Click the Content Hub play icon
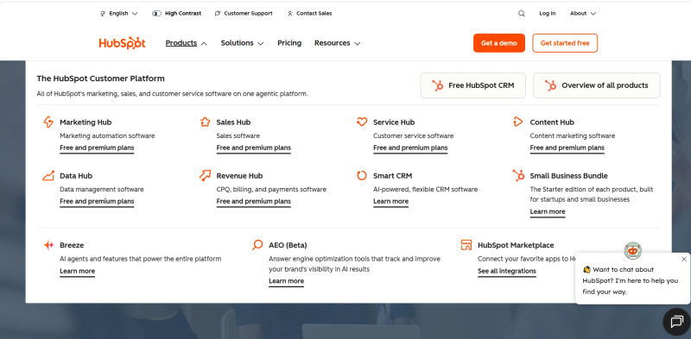This screenshot has width=691, height=339. (518, 122)
